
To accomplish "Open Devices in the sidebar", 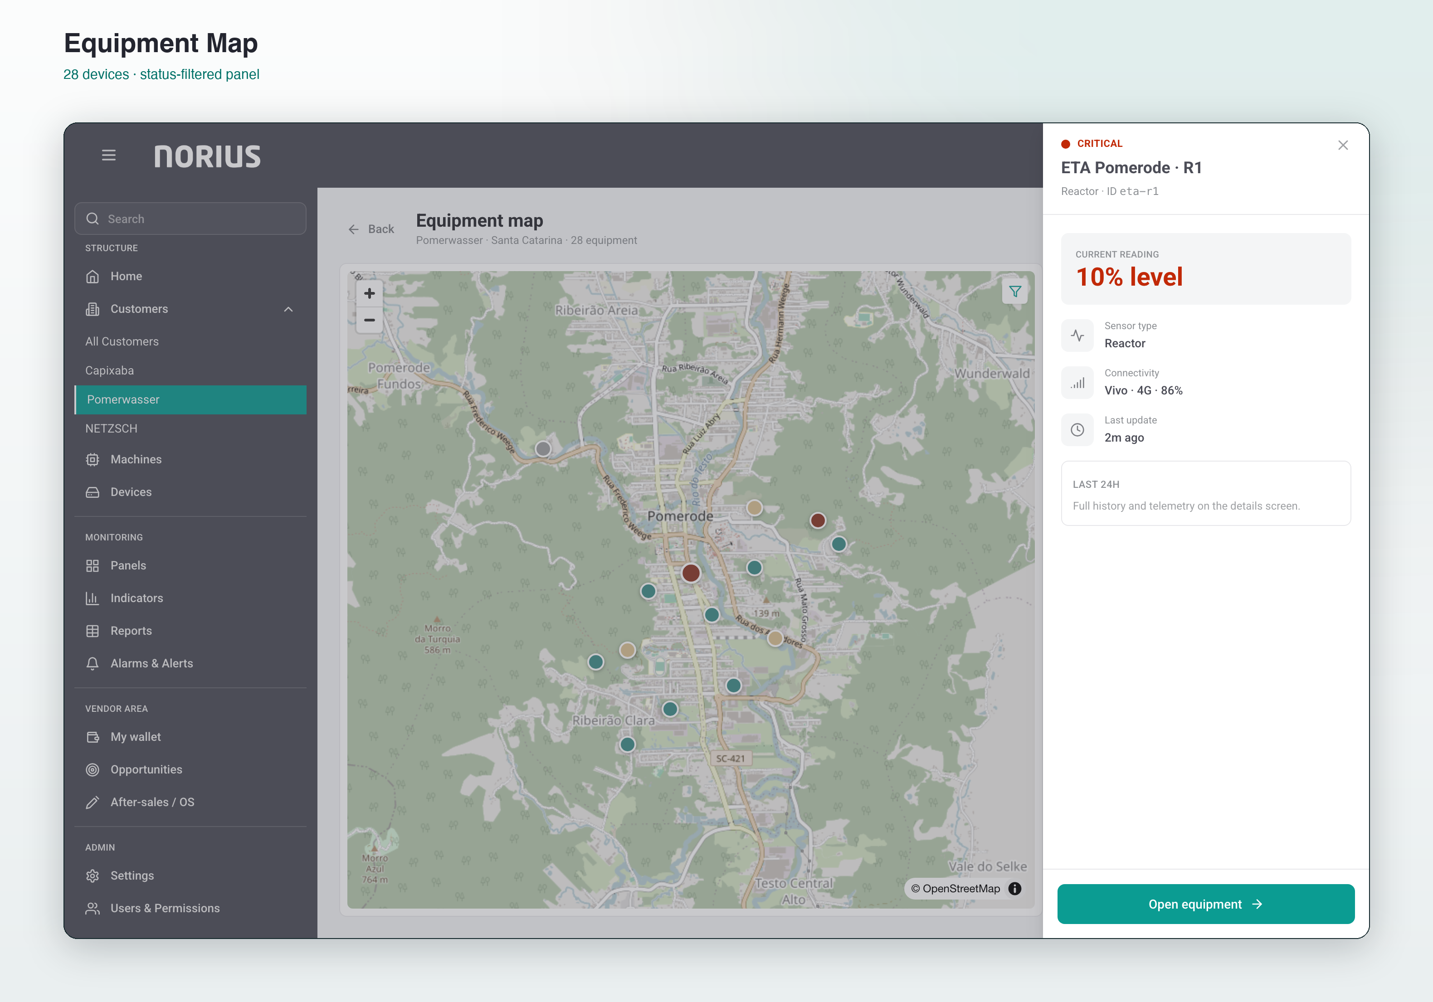I will coord(190,492).
